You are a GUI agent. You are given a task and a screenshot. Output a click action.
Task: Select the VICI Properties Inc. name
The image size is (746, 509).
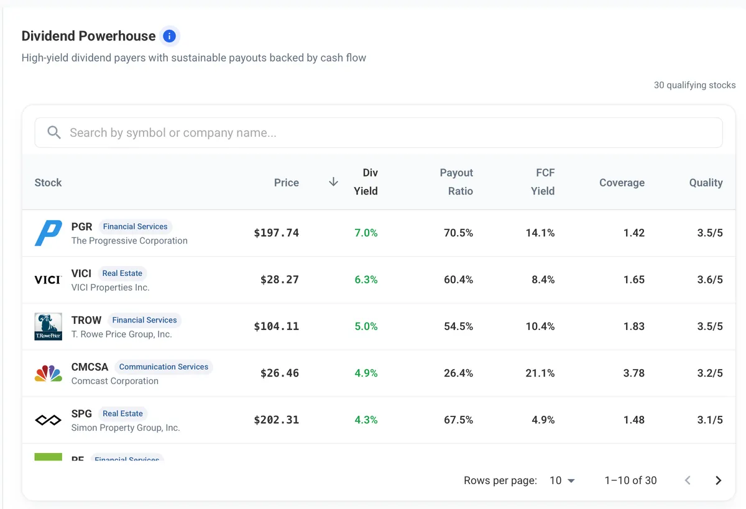pos(111,287)
